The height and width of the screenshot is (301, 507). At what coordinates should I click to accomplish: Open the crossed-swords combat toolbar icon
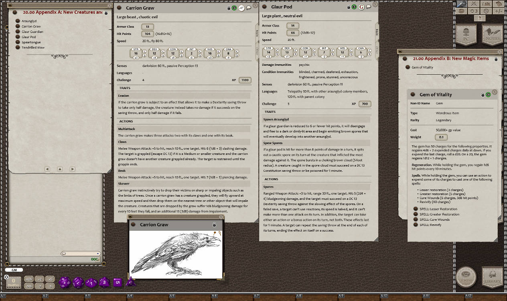(473, 4)
